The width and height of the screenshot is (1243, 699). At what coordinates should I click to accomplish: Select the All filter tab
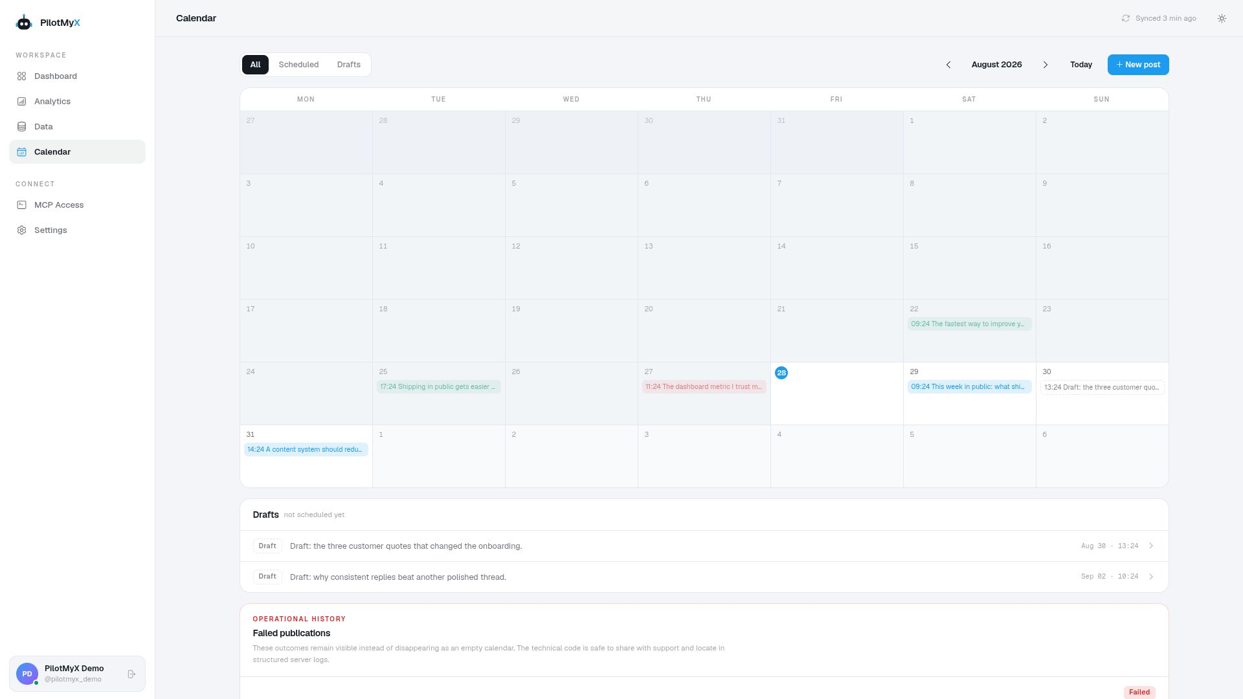pyautogui.click(x=255, y=65)
